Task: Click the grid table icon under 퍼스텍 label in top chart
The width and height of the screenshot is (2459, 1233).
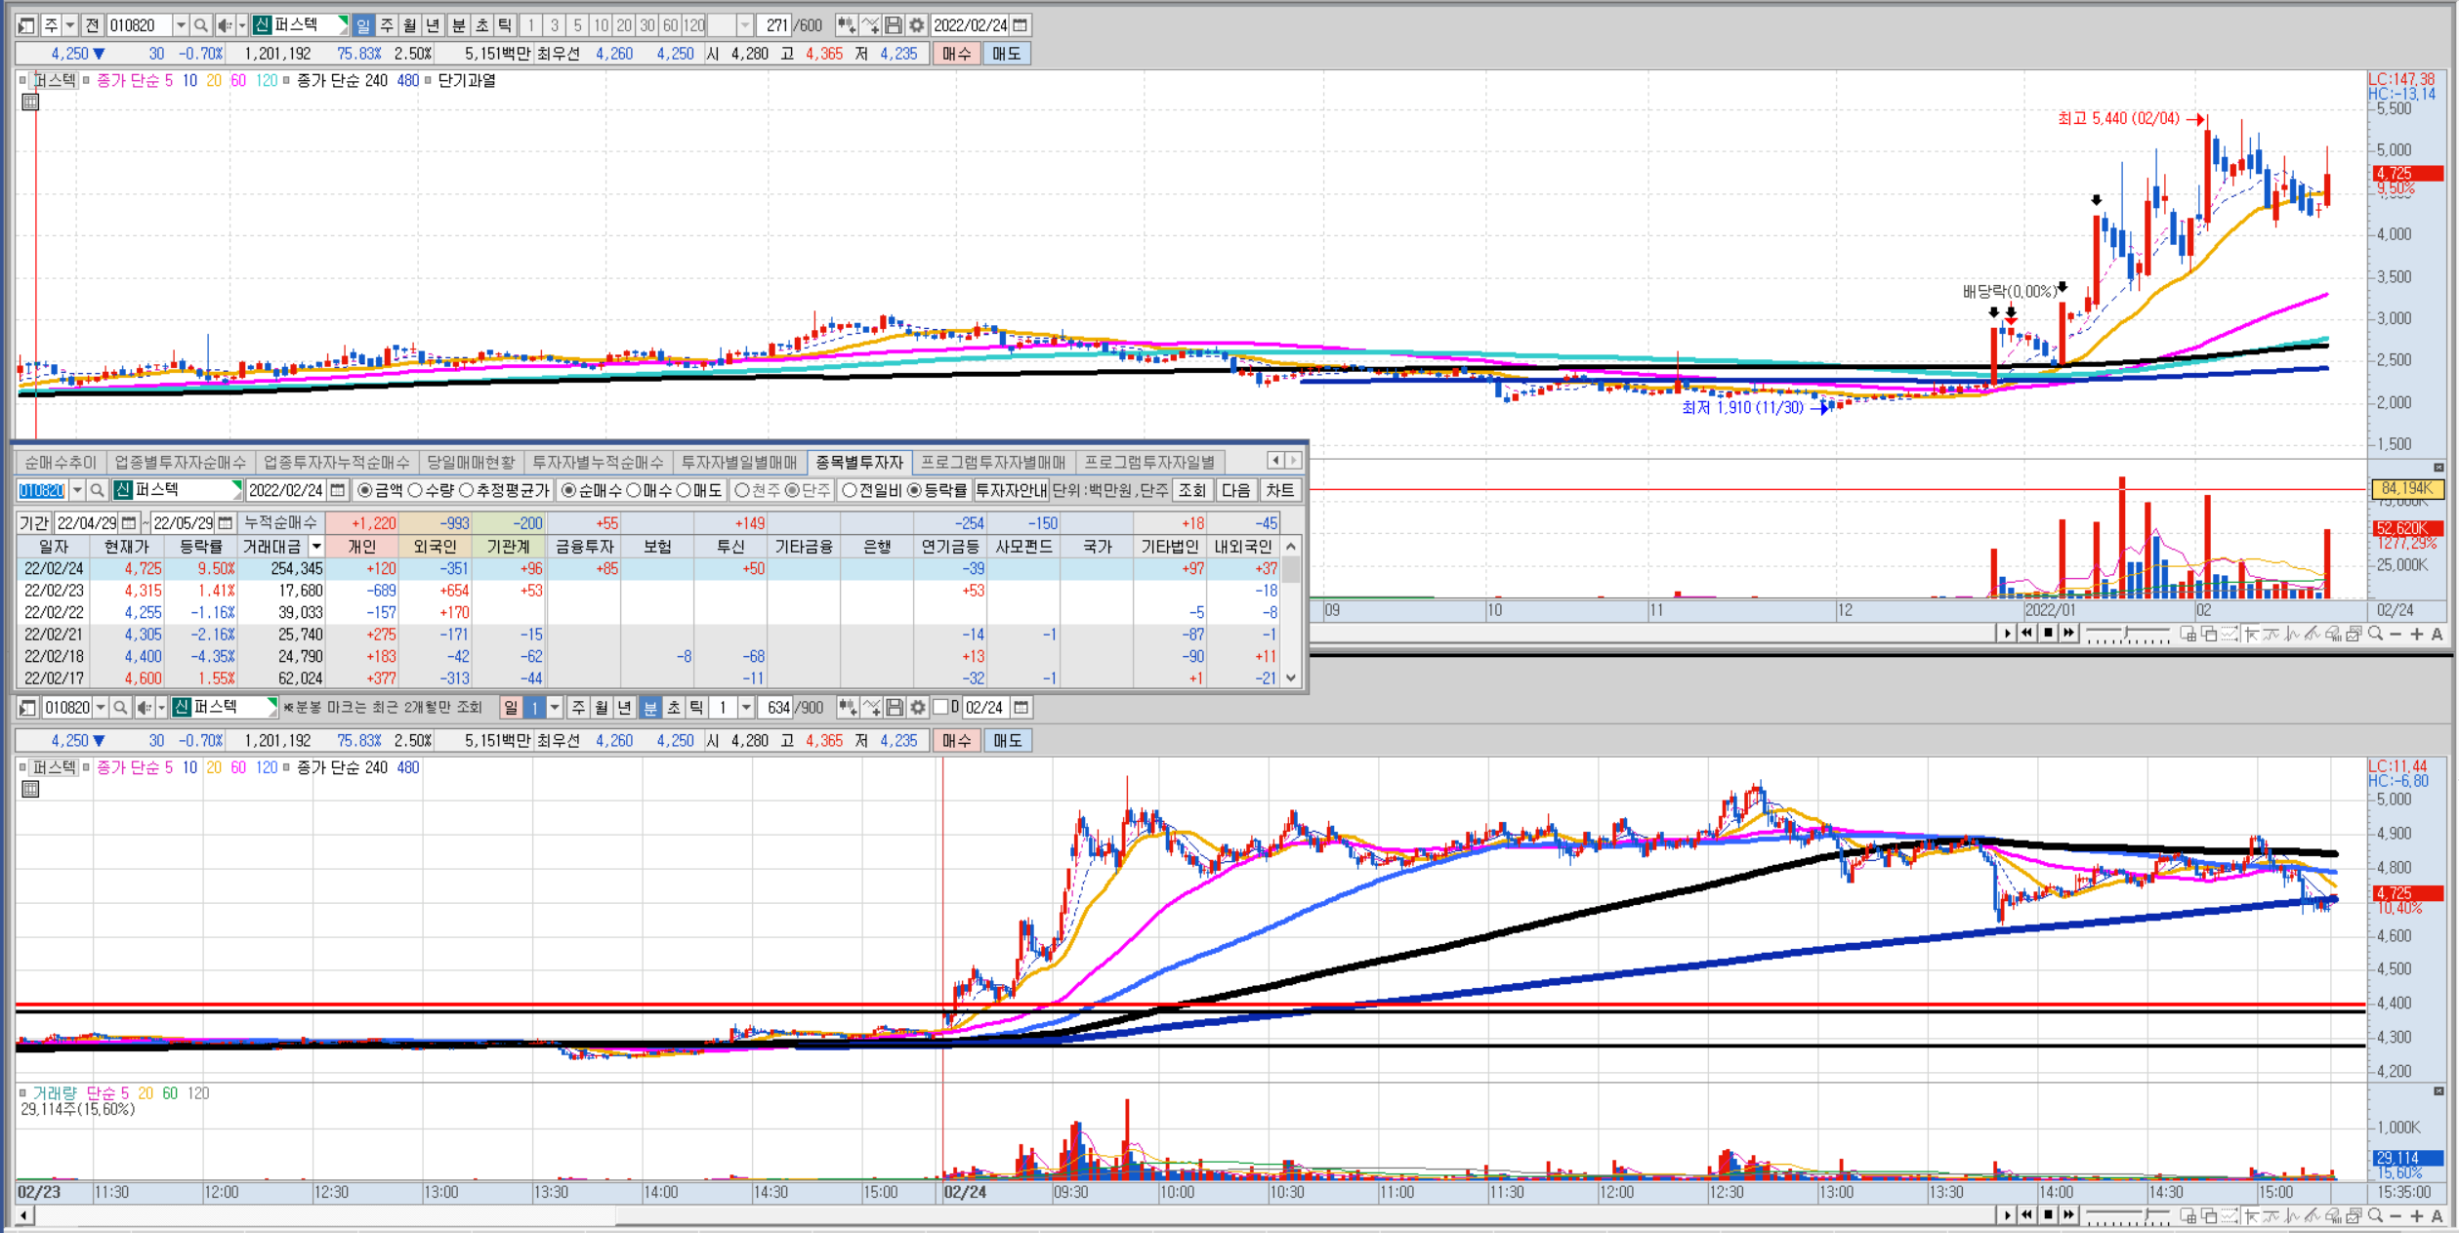Action: tap(30, 102)
